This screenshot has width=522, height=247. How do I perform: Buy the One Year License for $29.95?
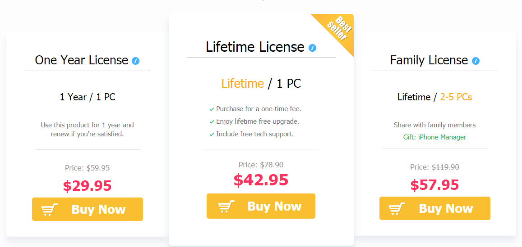88,209
